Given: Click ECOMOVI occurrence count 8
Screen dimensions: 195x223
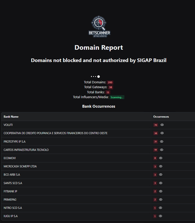Looking at the screenshot, I should coord(155,158).
